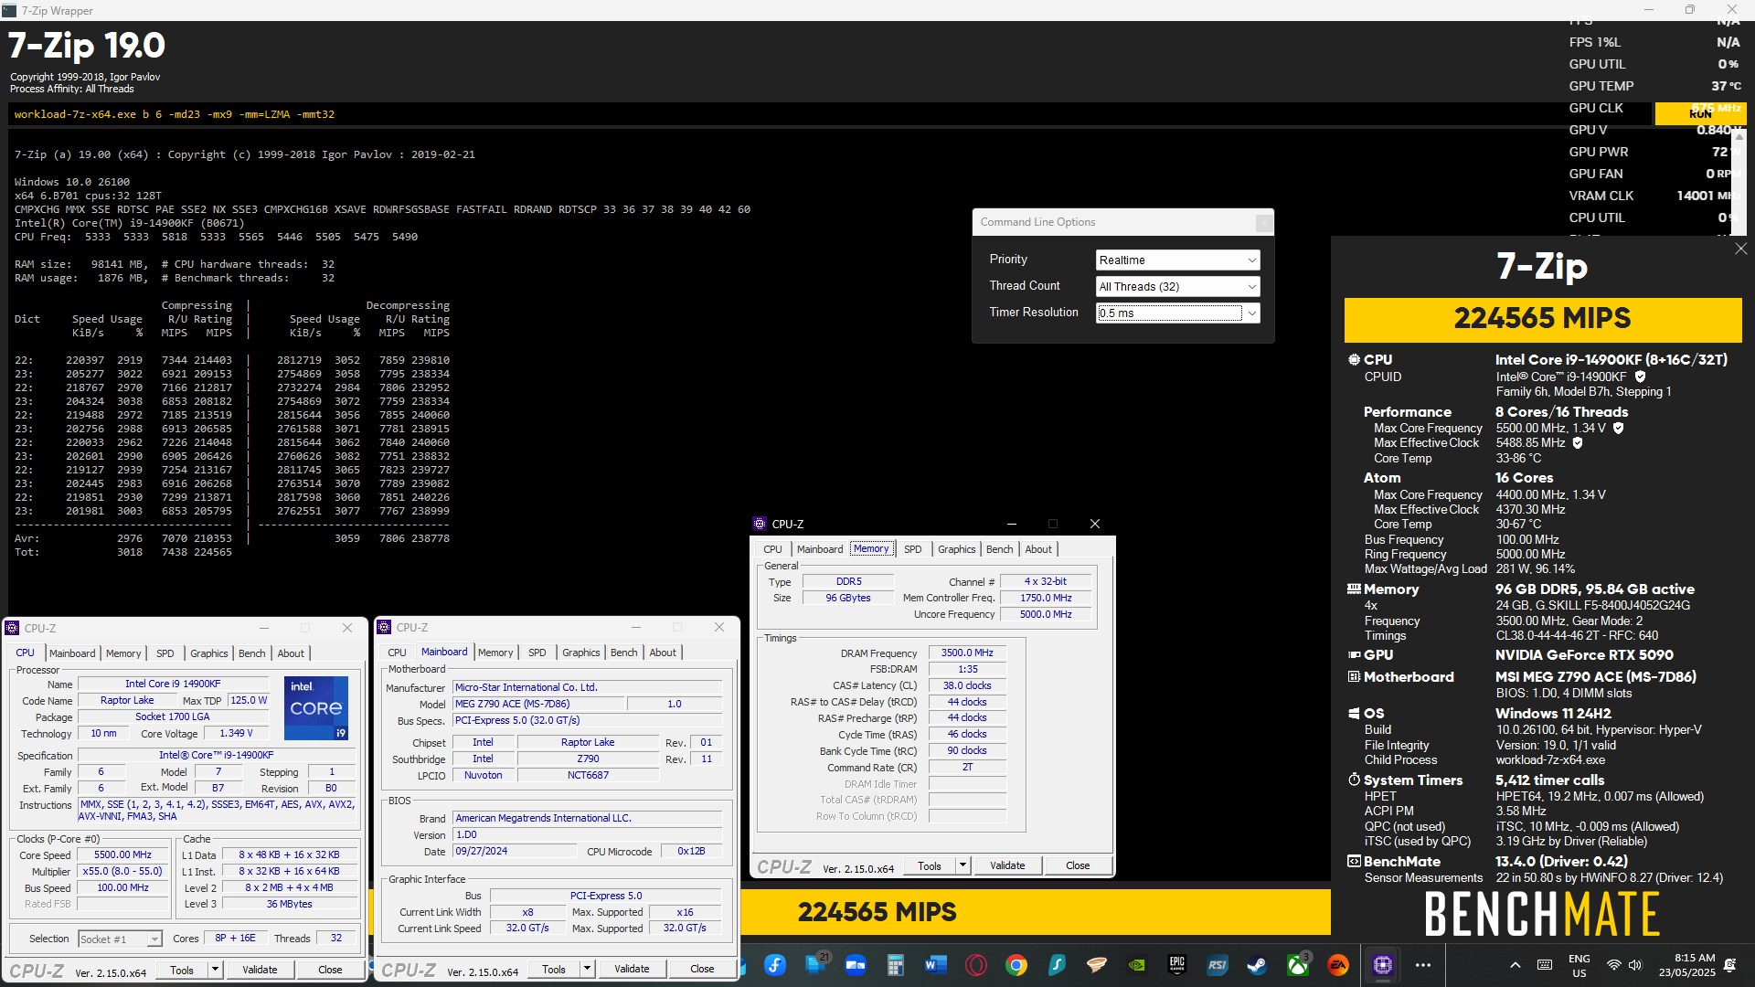Open About tab in middle CPU-Z window
This screenshot has height=987, width=1755.
coord(663,653)
